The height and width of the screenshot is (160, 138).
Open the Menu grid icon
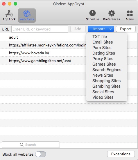[130, 13]
